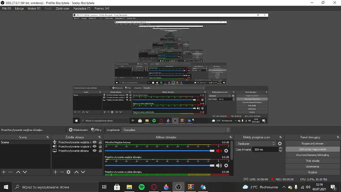
Task: Select Scena in the Sceny list
Action: (25, 142)
